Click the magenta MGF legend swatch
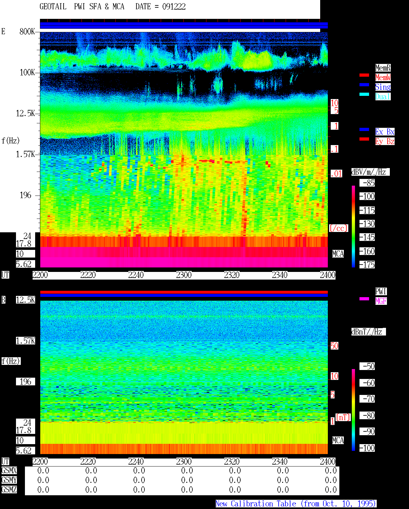This screenshot has height=509, width=409. [x=364, y=299]
